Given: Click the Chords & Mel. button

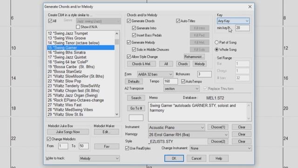Looking at the screenshot, I should coord(142,64).
